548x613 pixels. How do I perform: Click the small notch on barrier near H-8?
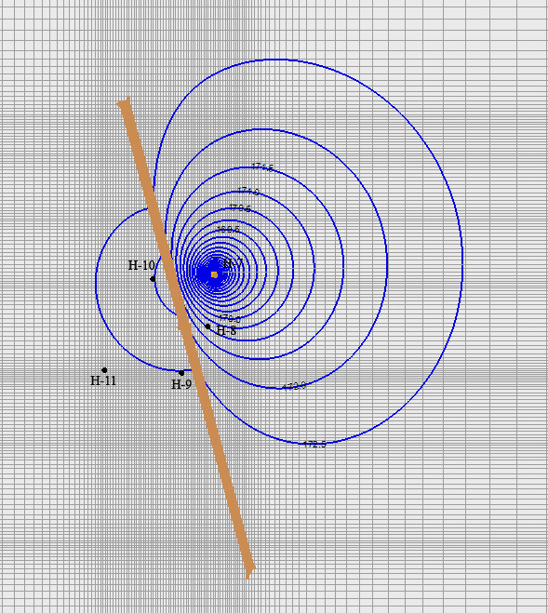click(180, 326)
